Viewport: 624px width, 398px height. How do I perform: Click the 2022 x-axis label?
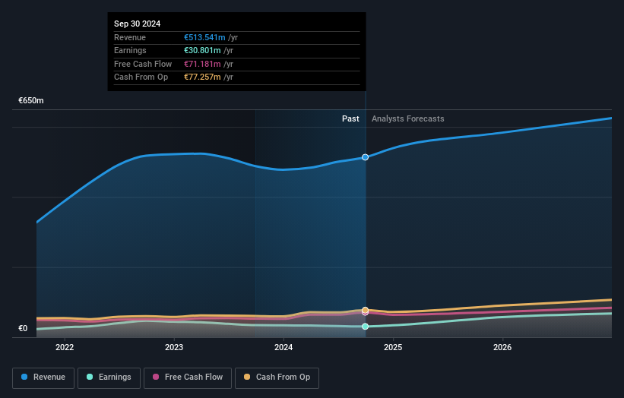[x=65, y=347]
